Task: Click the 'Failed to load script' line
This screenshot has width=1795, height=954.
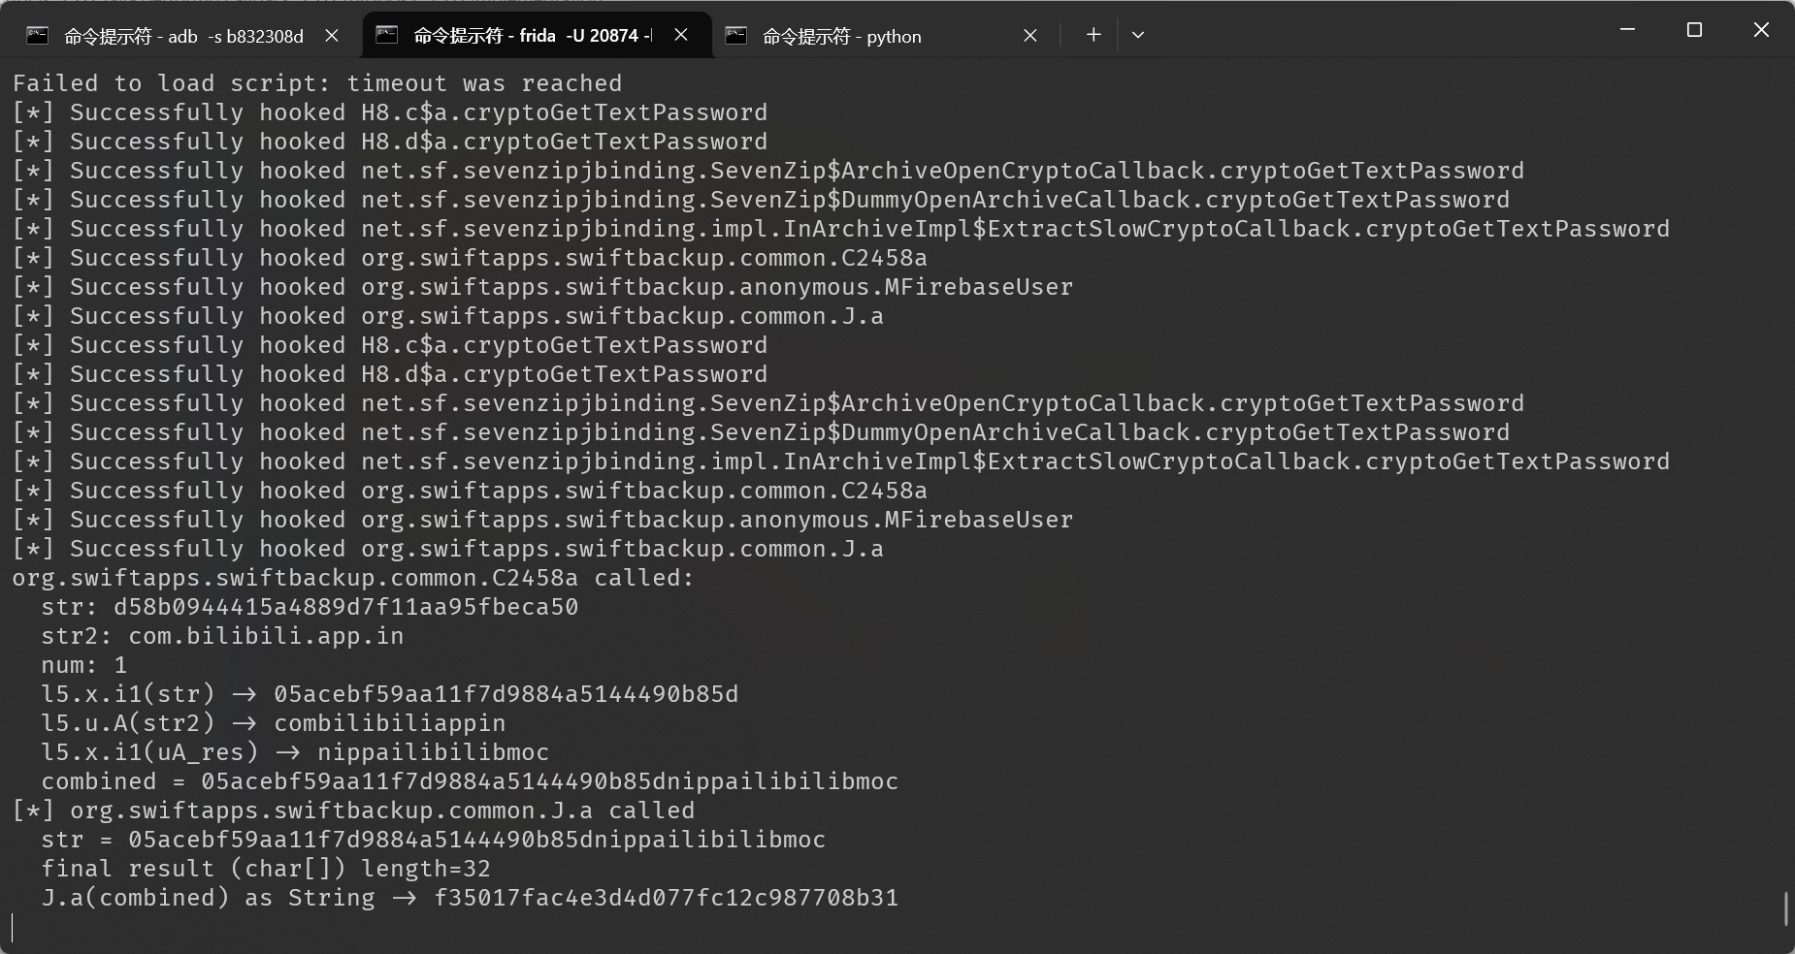Action: click(x=317, y=83)
